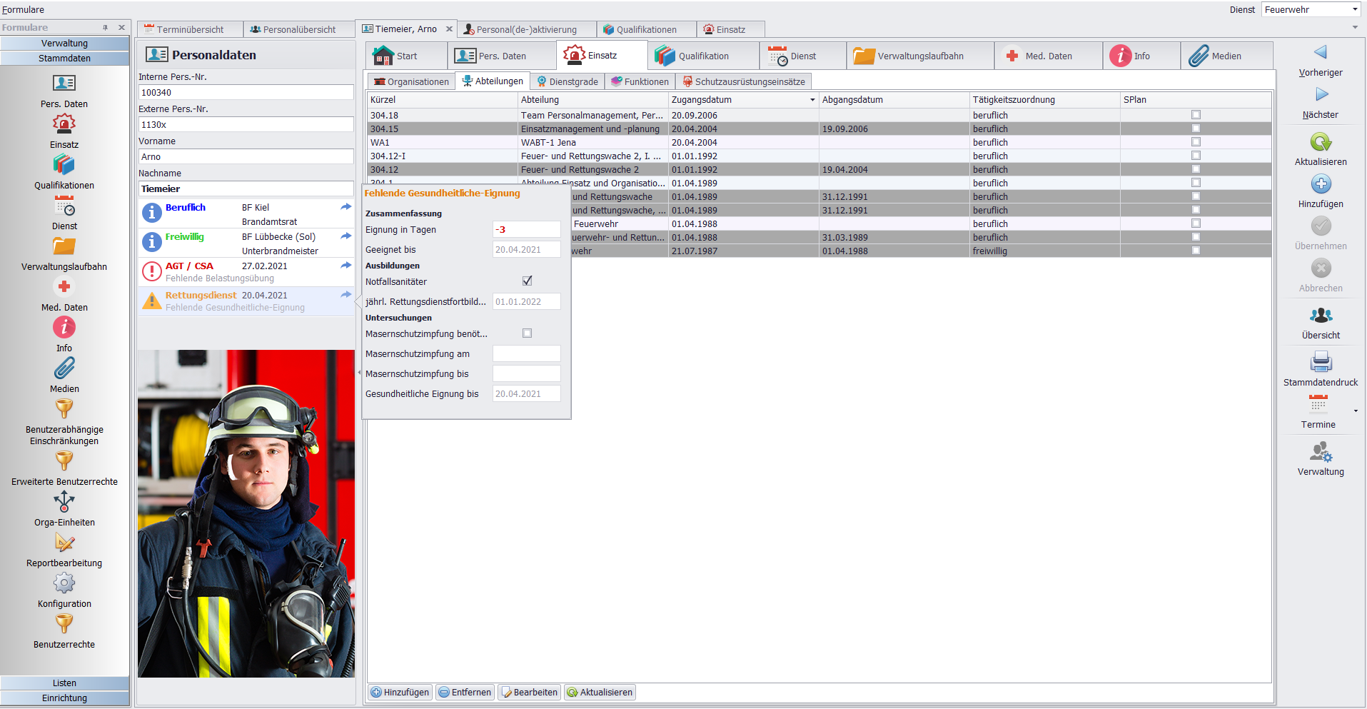The height and width of the screenshot is (709, 1367).
Task: Open the Verwaltungslaufbahn tab
Action: pos(919,56)
